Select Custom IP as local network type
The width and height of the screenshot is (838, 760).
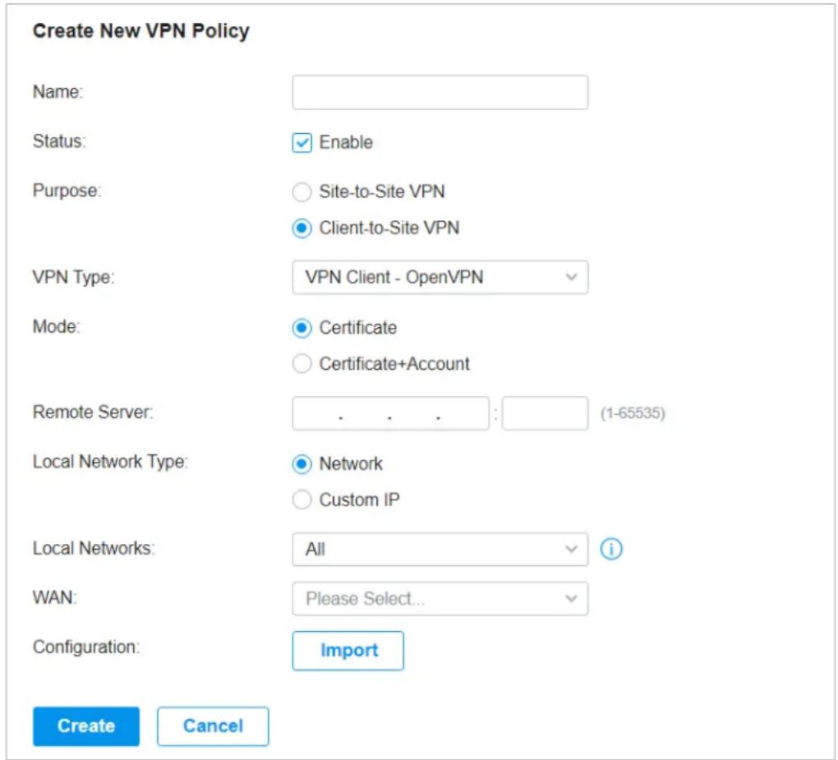[x=302, y=500]
